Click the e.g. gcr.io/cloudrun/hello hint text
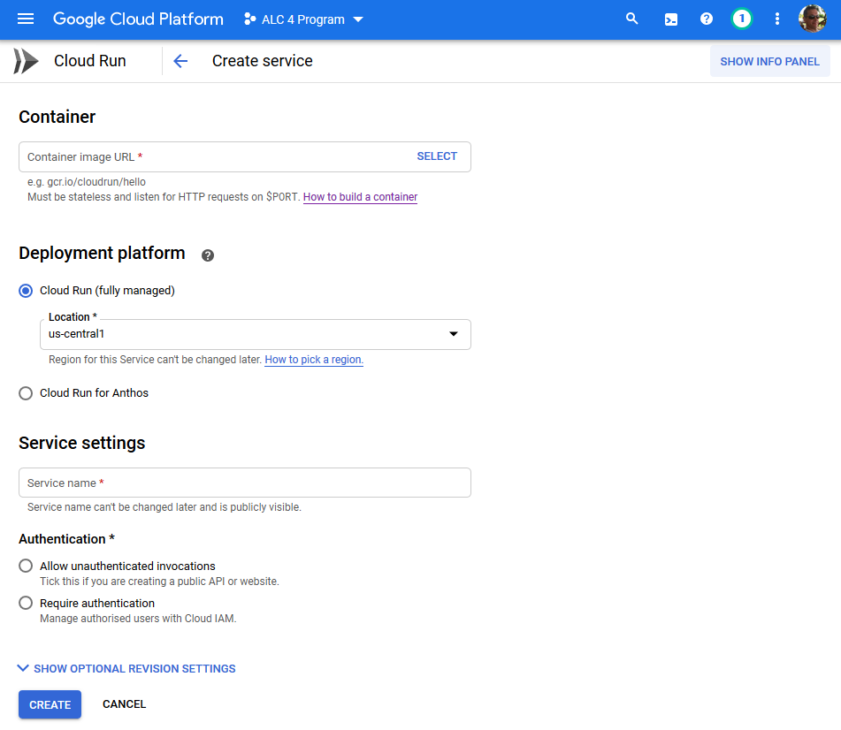This screenshot has width=841, height=730. pos(87,182)
